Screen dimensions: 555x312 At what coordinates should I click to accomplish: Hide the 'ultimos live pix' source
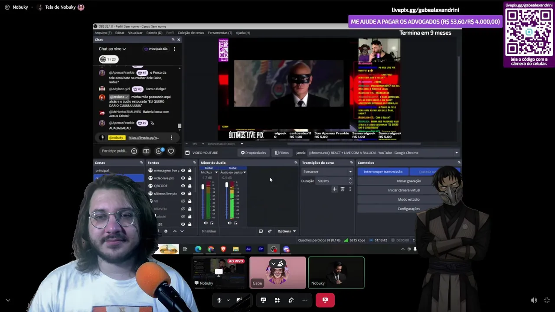[183, 193]
